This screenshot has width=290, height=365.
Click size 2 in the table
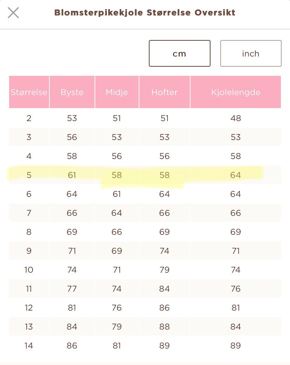(29, 118)
